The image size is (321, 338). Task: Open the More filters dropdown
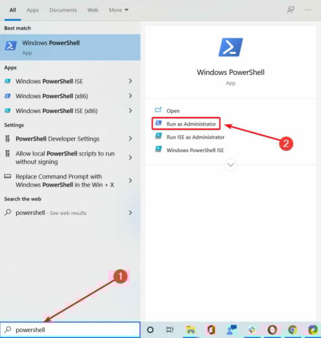tap(119, 10)
